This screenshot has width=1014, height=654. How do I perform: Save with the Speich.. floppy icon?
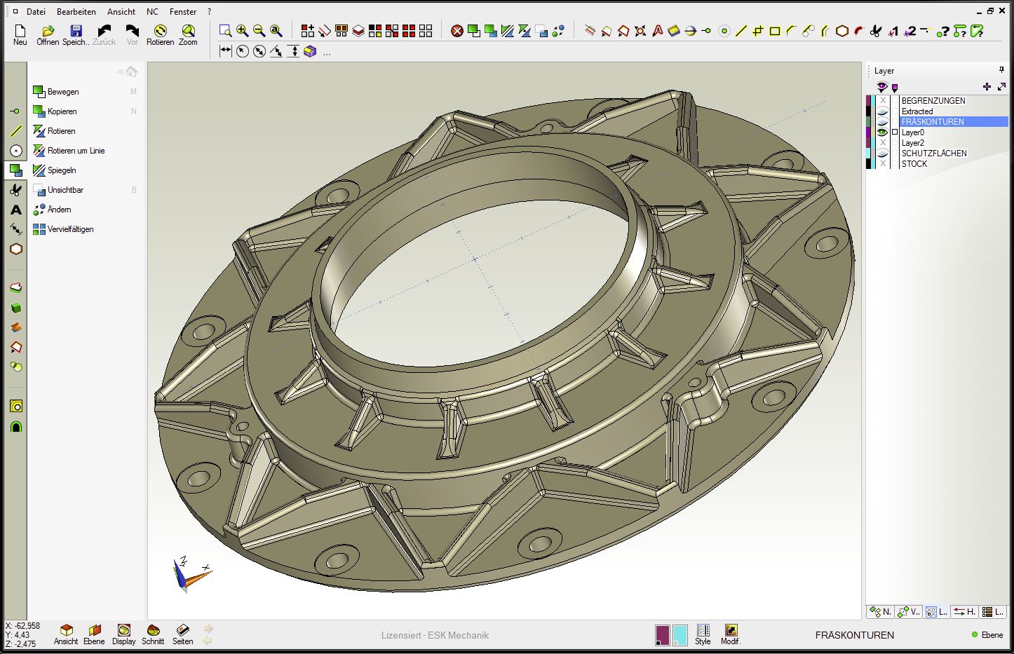click(76, 35)
